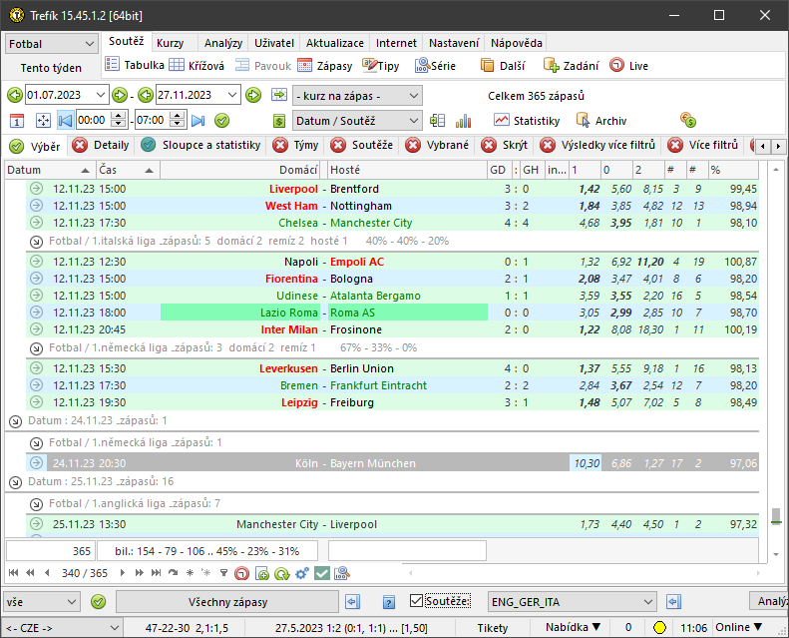Open the Křížová cross table view
Screen dimensions: 789x638
pyautogui.click(x=197, y=66)
